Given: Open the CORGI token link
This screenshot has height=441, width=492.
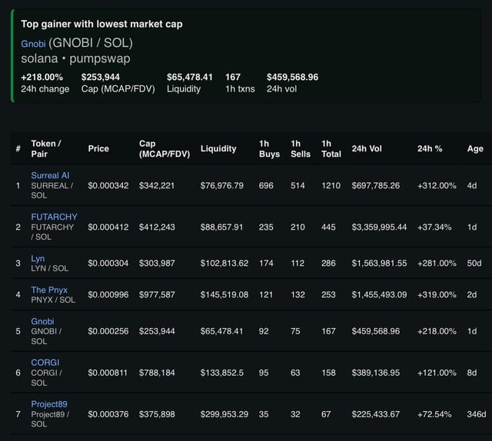Looking at the screenshot, I should point(45,363).
